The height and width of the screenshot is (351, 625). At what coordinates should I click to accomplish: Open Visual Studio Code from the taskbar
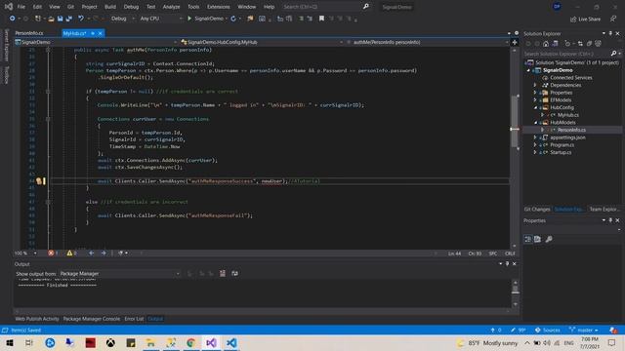click(x=231, y=342)
